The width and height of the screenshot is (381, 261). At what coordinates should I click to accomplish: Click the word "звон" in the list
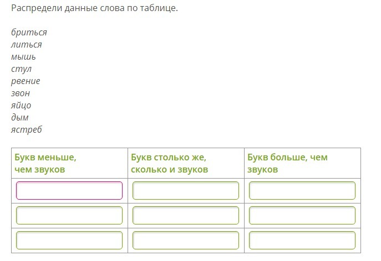coord(21,93)
